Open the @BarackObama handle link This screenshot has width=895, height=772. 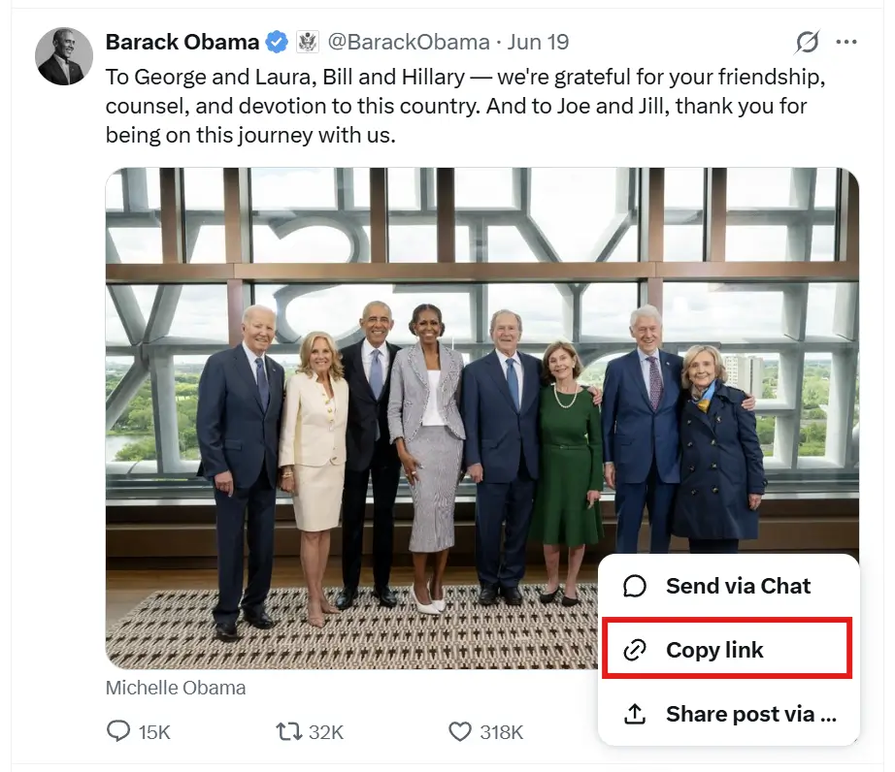click(409, 42)
